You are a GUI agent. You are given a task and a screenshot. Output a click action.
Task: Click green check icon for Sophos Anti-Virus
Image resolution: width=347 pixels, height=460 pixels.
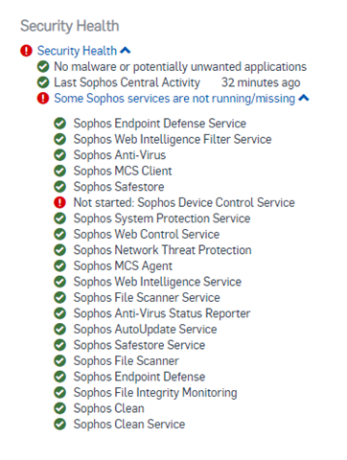pos(59,155)
